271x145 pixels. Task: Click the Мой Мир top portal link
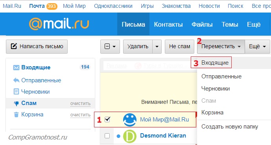[x=74, y=6]
